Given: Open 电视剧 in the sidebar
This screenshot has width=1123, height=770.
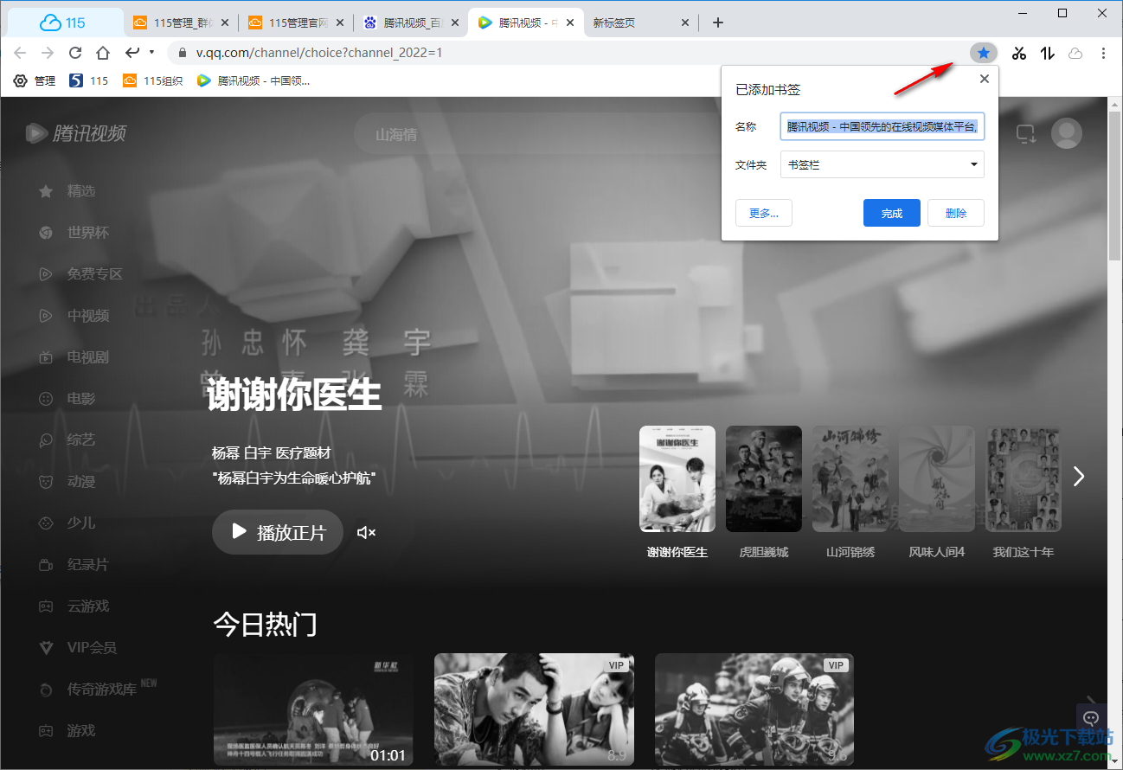Looking at the screenshot, I should click(74, 357).
